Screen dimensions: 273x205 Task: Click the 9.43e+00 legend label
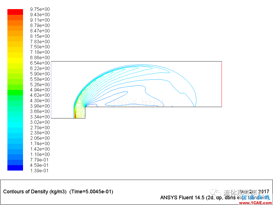click(x=40, y=15)
